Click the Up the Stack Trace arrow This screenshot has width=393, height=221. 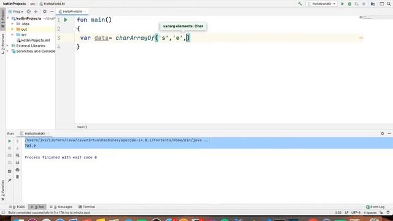[18, 141]
